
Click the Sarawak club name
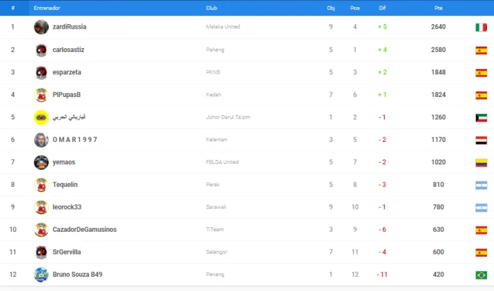coord(216,207)
